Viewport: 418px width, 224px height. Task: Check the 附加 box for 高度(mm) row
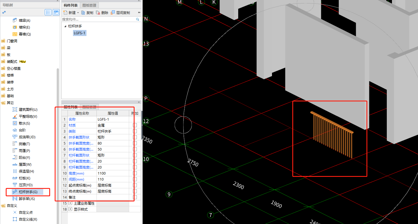pyautogui.click(x=135, y=173)
